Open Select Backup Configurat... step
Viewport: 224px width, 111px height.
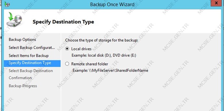point(32,48)
